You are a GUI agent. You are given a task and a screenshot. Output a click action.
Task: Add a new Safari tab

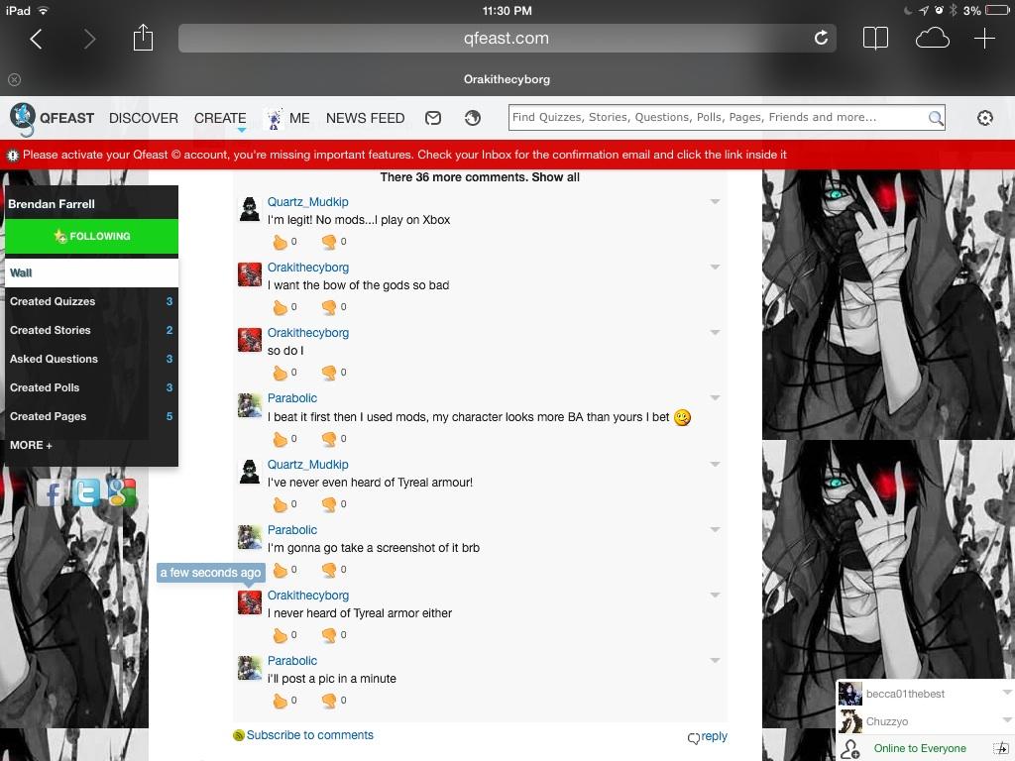coord(984,39)
